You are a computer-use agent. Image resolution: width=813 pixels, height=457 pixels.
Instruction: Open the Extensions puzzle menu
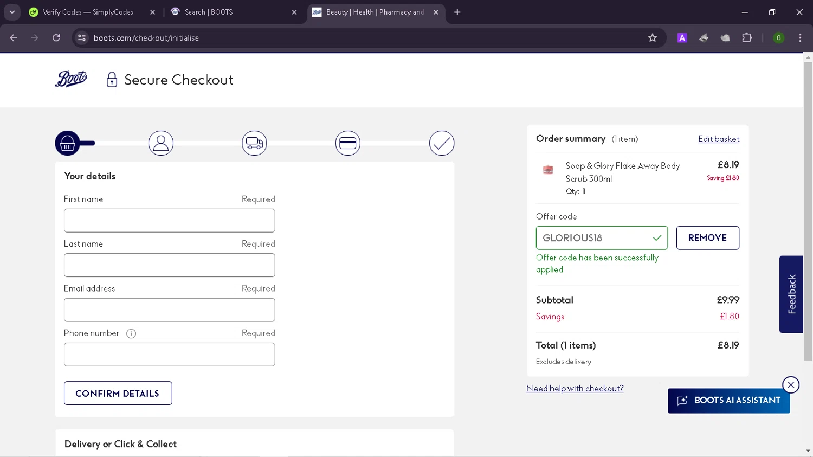click(x=747, y=38)
